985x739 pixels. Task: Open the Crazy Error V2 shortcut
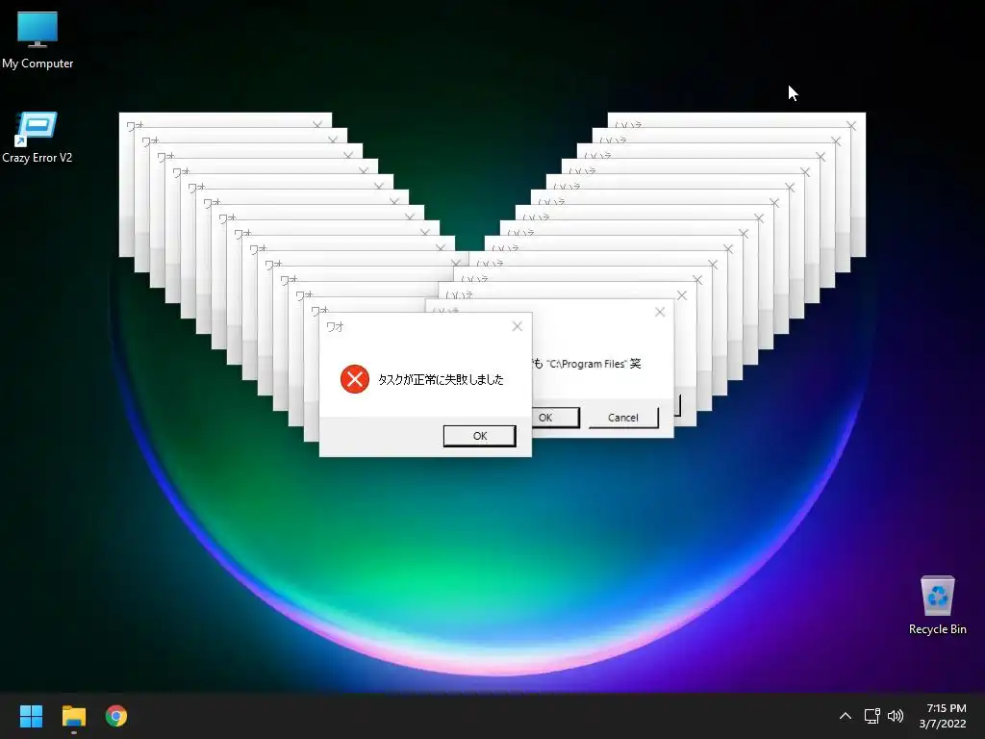[x=38, y=138]
